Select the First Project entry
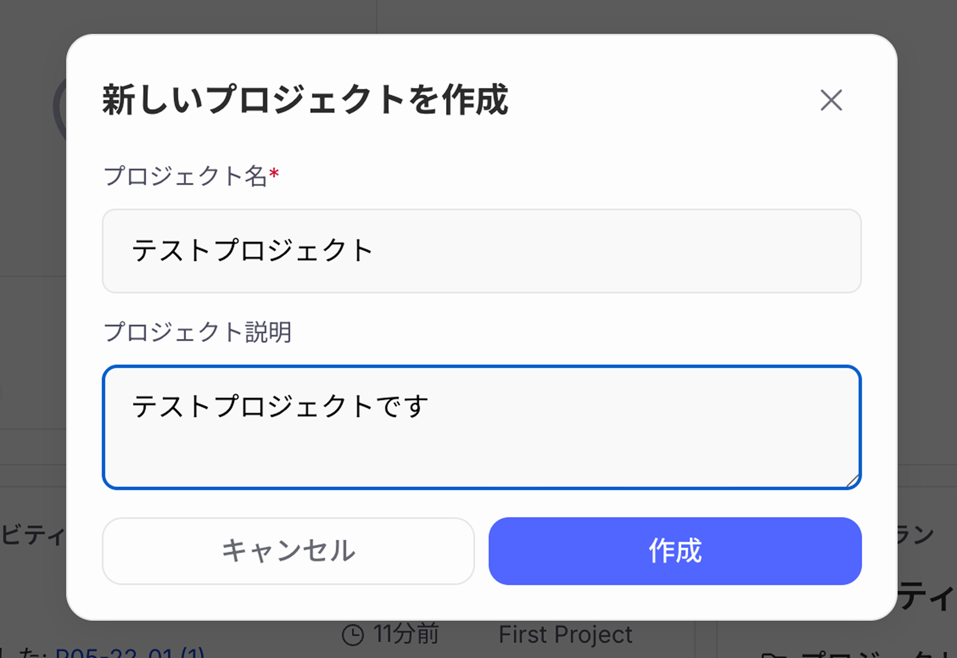This screenshot has width=957, height=658. click(566, 633)
